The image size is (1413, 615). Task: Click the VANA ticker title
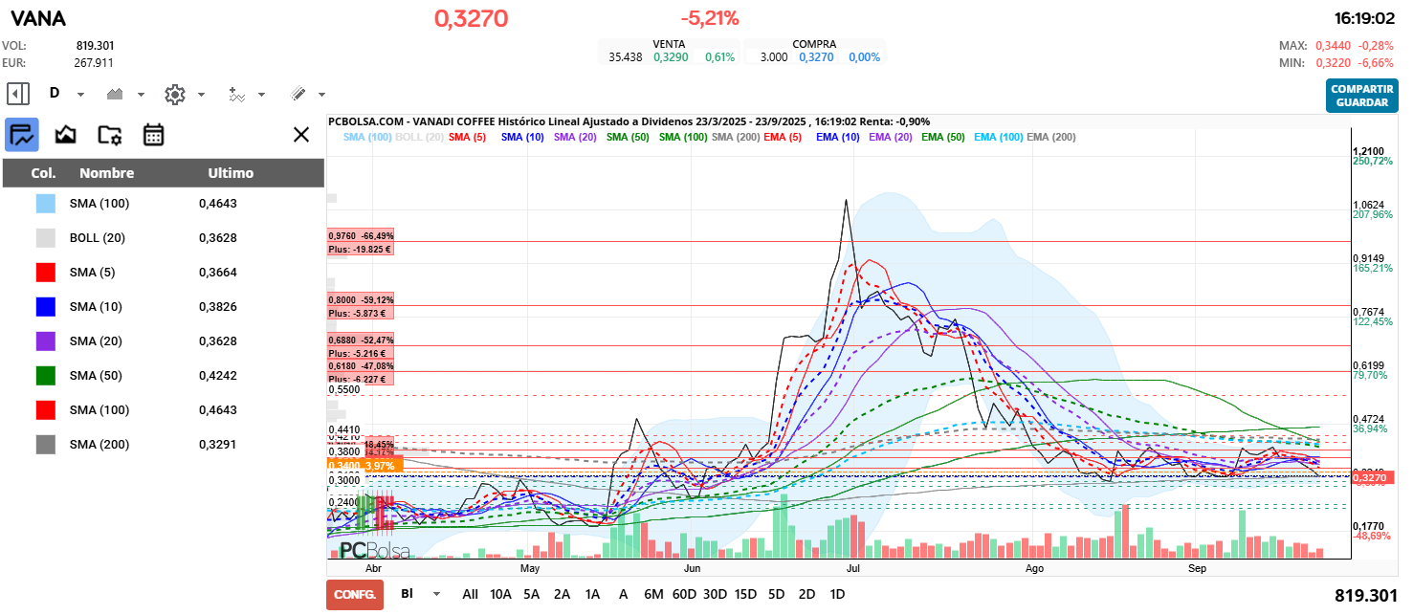click(x=38, y=17)
